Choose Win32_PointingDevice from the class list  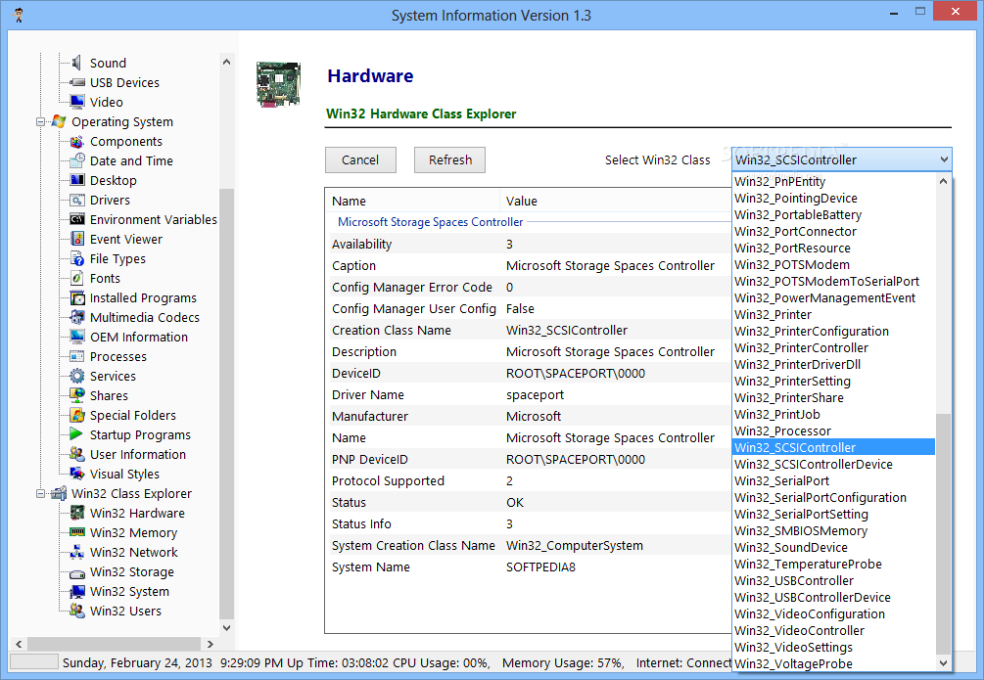point(833,199)
